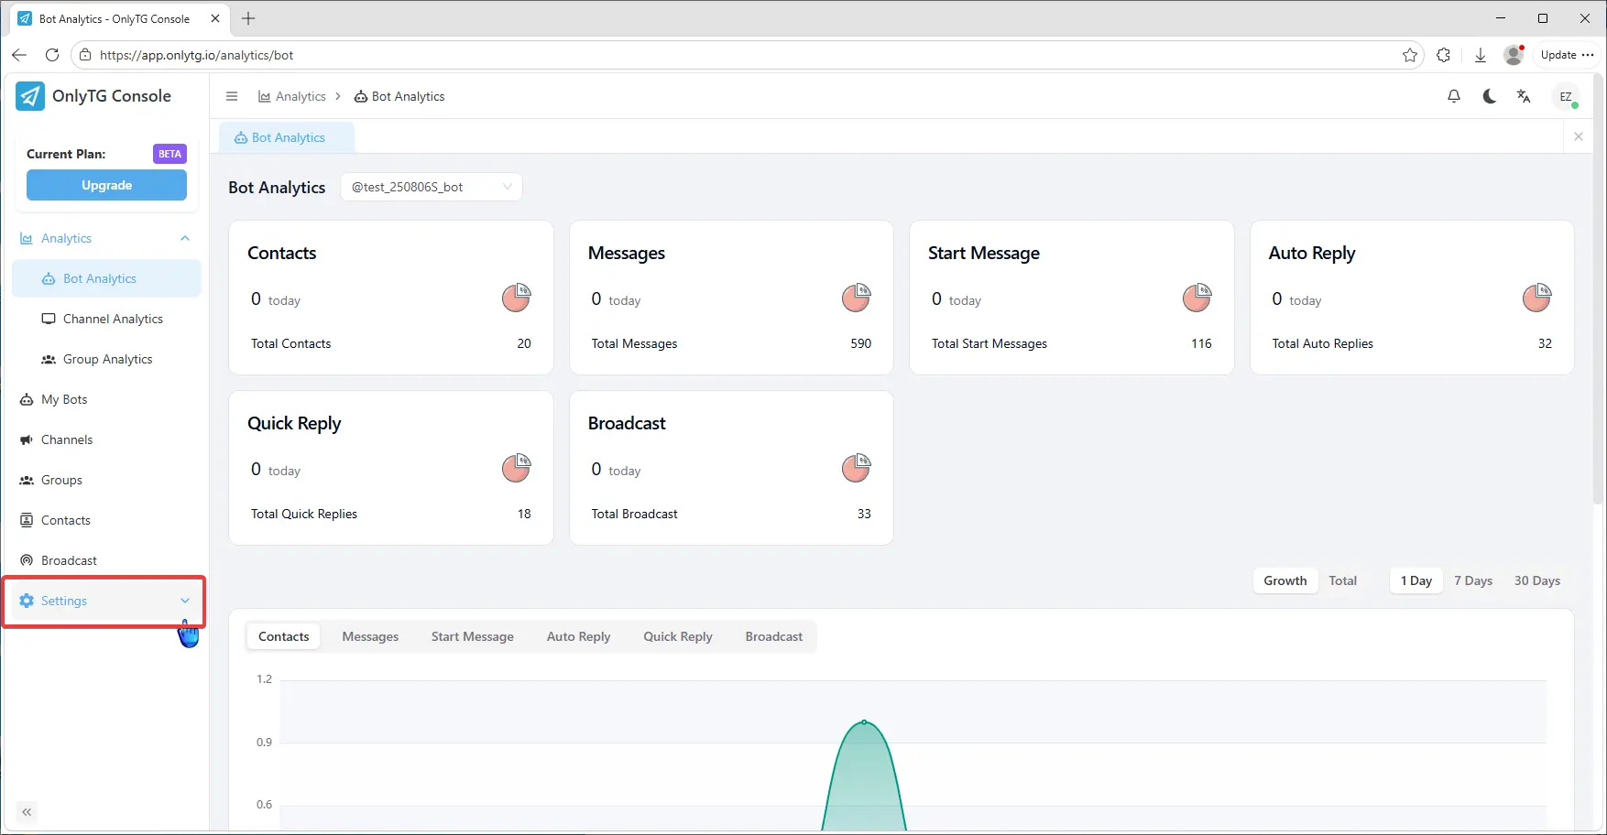The image size is (1607, 835).
Task: Select the 7 Days range
Action: pos(1472,580)
